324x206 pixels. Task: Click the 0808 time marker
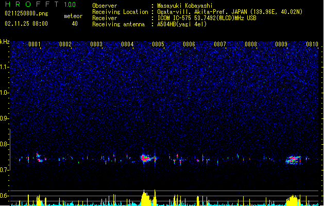pos(251,44)
